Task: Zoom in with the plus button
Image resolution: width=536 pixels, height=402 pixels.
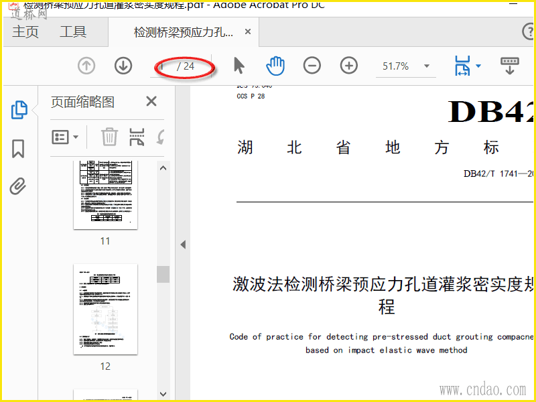Action: 348,66
